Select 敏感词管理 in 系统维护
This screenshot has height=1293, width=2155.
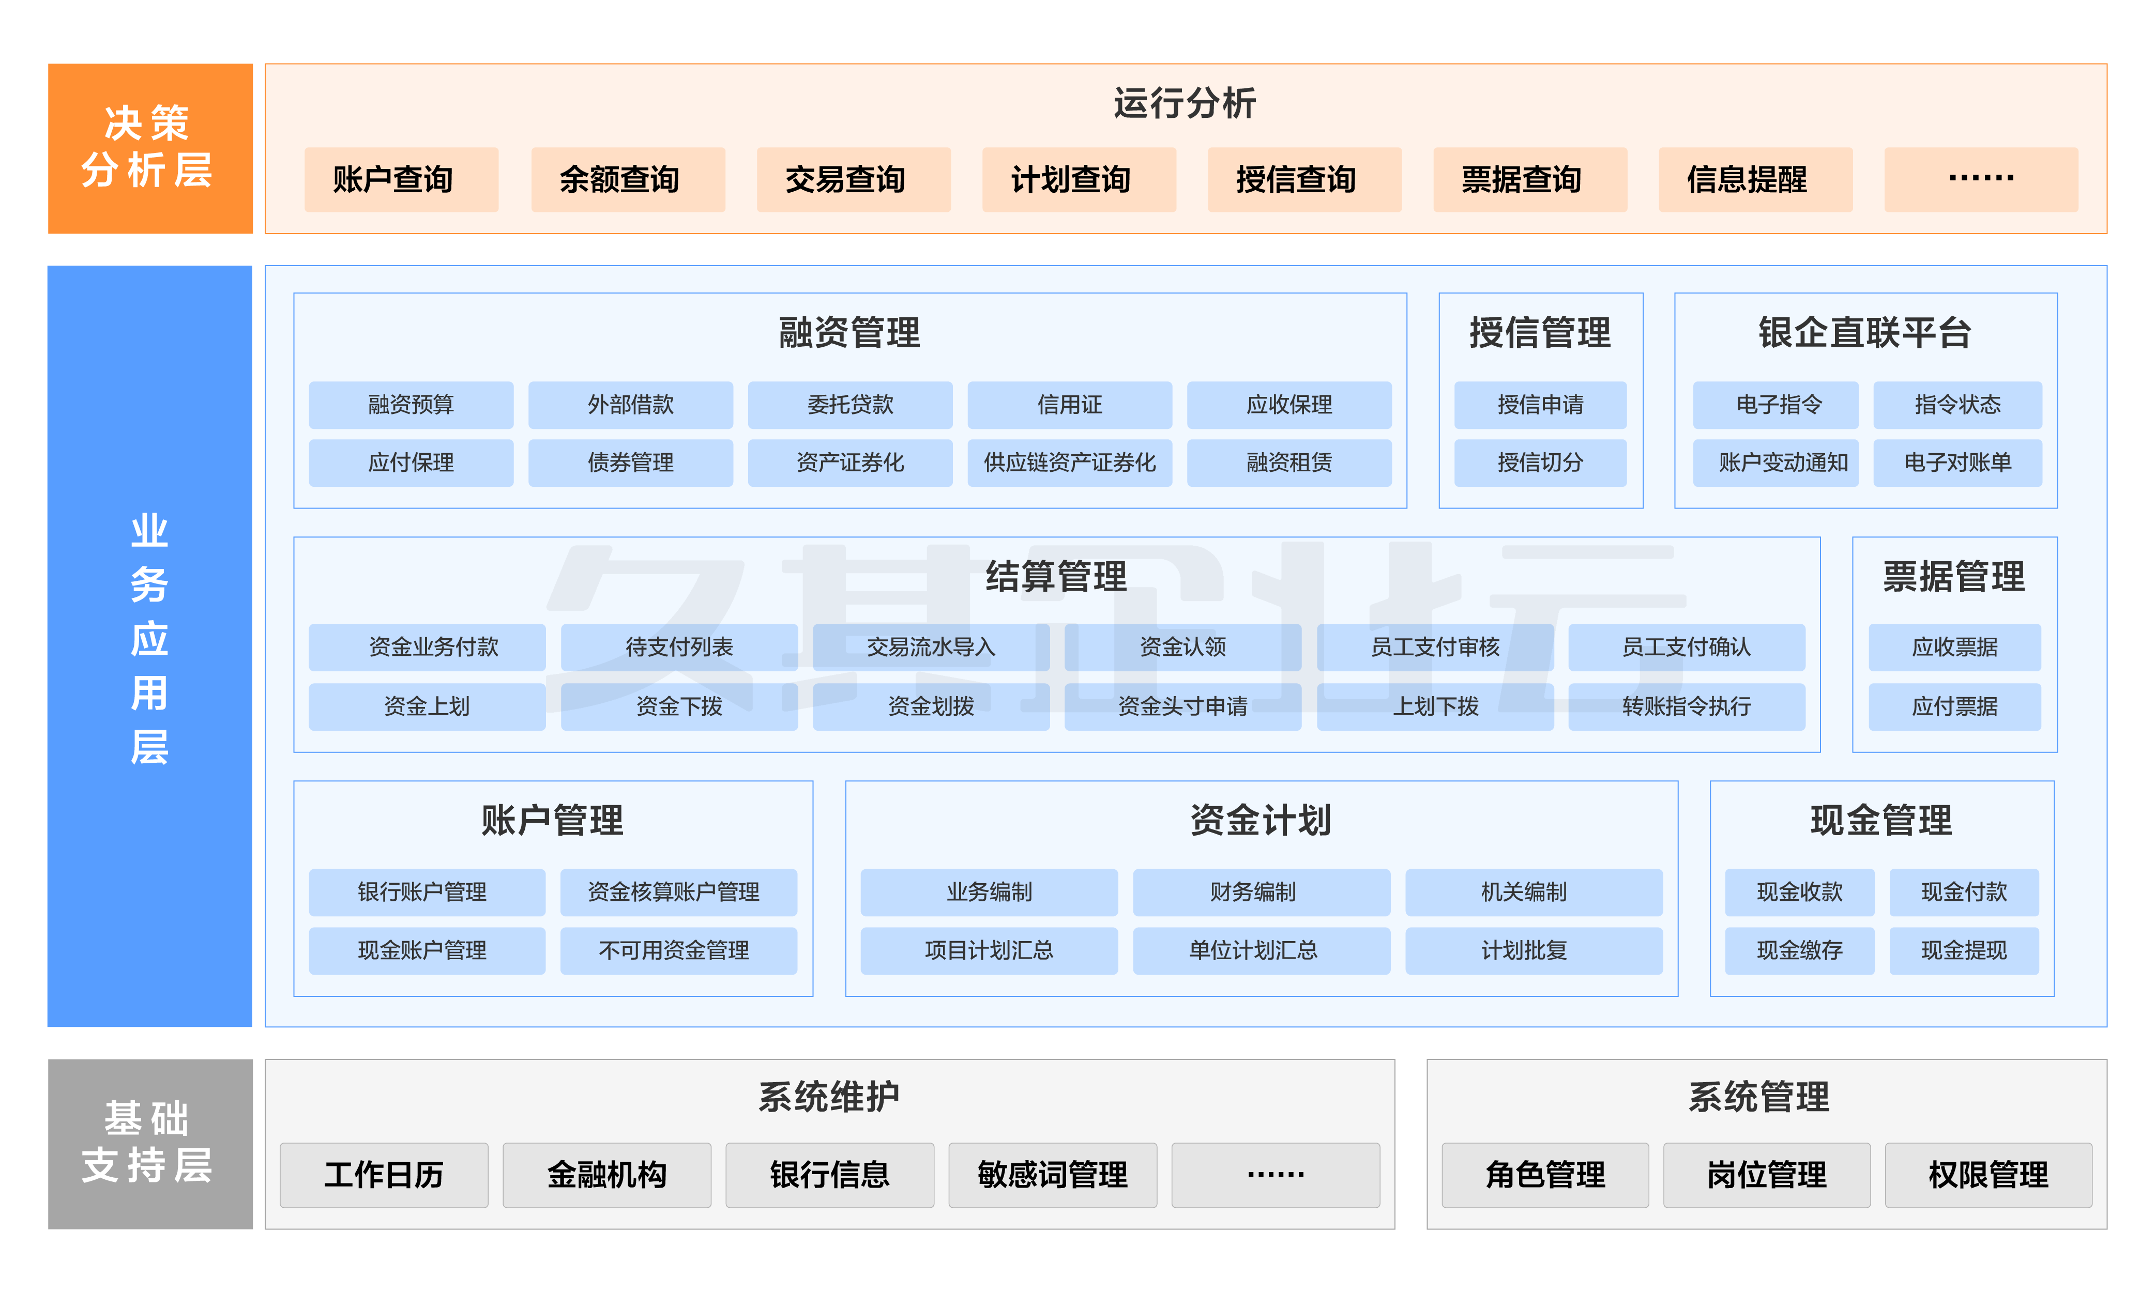1052,1175
